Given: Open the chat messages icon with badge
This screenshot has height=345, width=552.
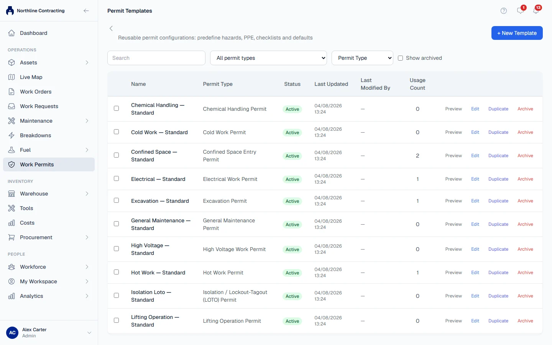Looking at the screenshot, I should pos(521,10).
